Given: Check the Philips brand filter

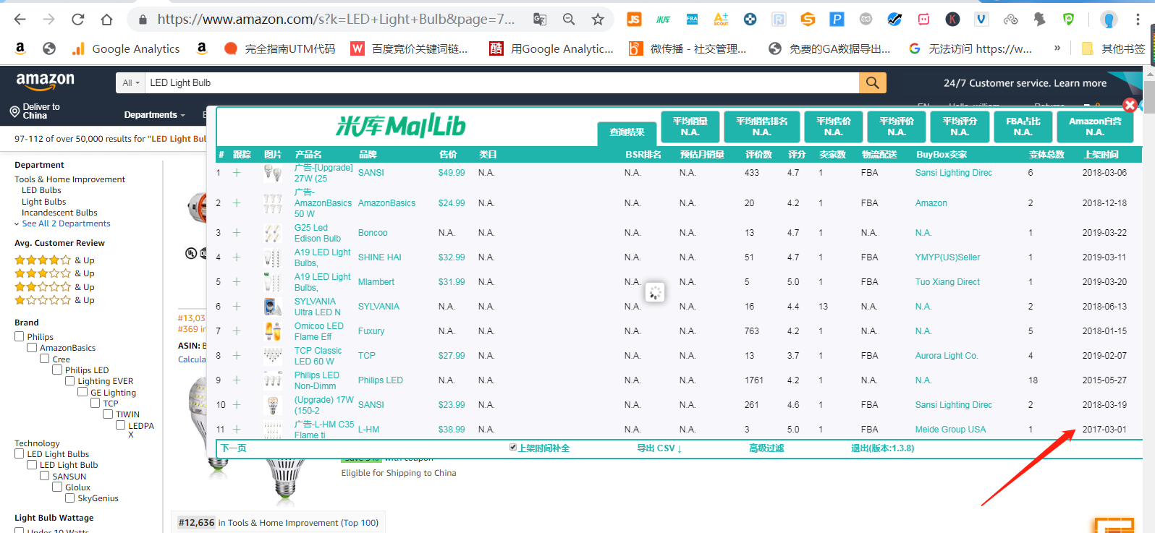Looking at the screenshot, I should tap(20, 336).
